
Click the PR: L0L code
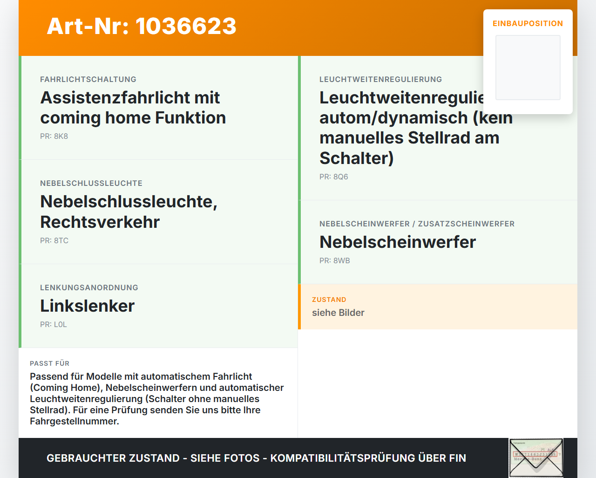pyautogui.click(x=54, y=325)
